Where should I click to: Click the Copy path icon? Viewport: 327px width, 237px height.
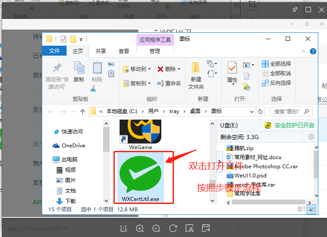coord(111,64)
